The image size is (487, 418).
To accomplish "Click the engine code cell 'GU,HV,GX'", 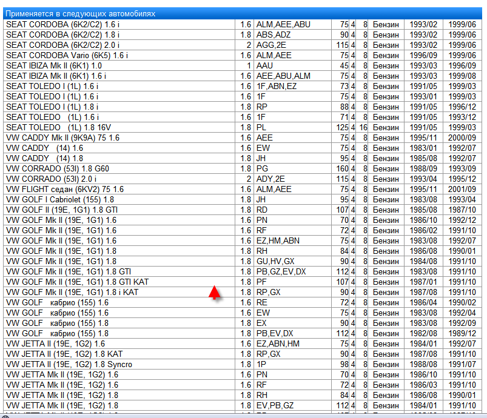I will click(275, 261).
